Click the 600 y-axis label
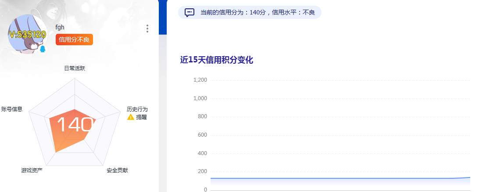 (202, 135)
